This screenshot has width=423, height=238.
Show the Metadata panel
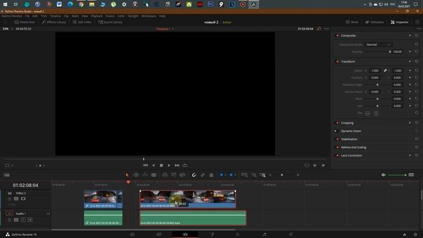pyautogui.click(x=375, y=22)
